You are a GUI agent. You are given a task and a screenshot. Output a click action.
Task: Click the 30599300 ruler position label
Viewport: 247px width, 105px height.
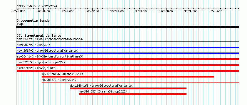[x=142, y=11]
